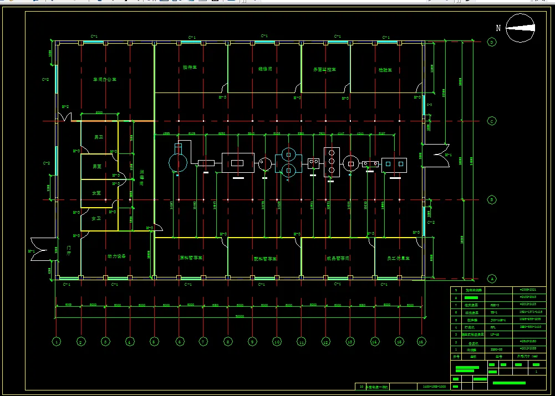Click column grid bubble 16
This screenshot has width=555, height=396.
pyautogui.click(x=421, y=342)
